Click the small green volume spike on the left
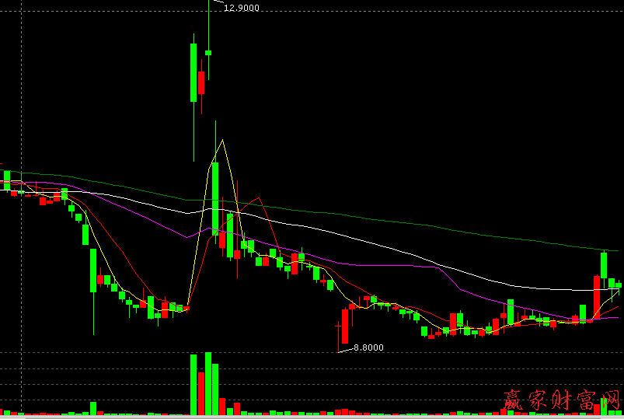Image resolution: width=624 pixels, height=419 pixels. tap(93, 408)
